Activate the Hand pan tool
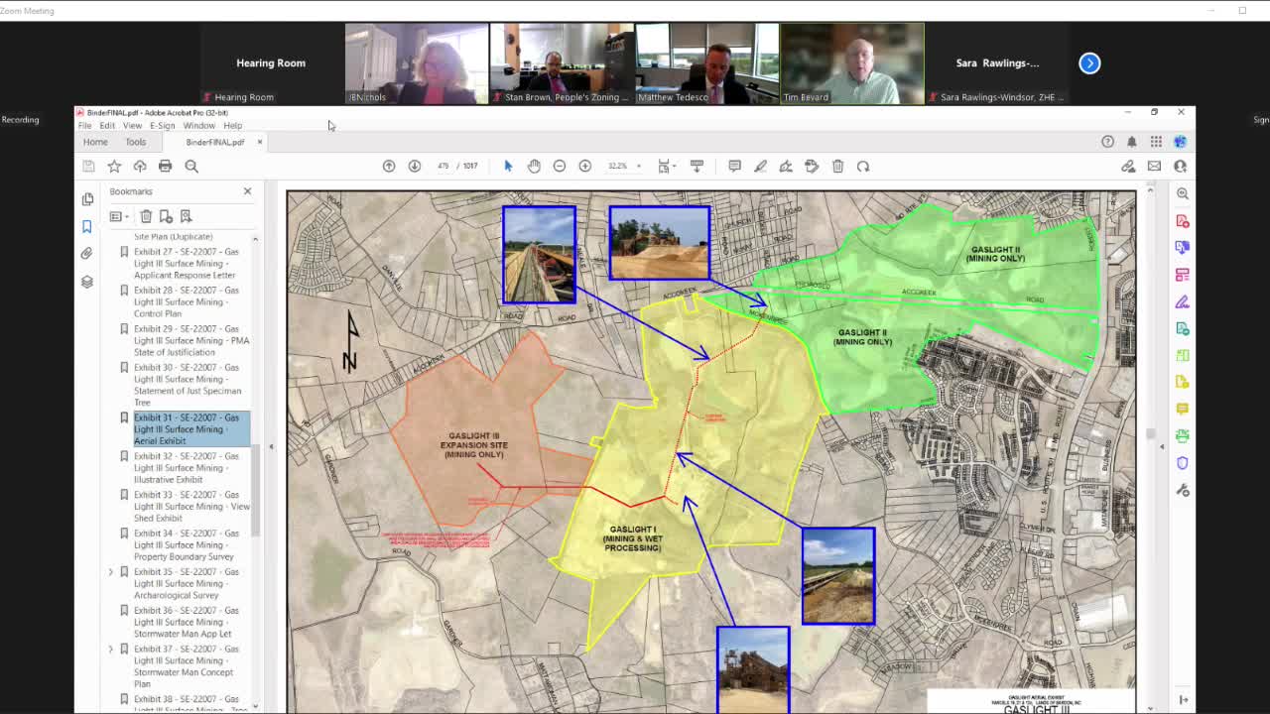The height and width of the screenshot is (714, 1270). click(534, 167)
